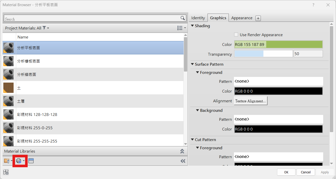Viewport: 336px width, 179px height.
Task: Expand the Material Libraries panel
Action: pyautogui.click(x=182, y=151)
